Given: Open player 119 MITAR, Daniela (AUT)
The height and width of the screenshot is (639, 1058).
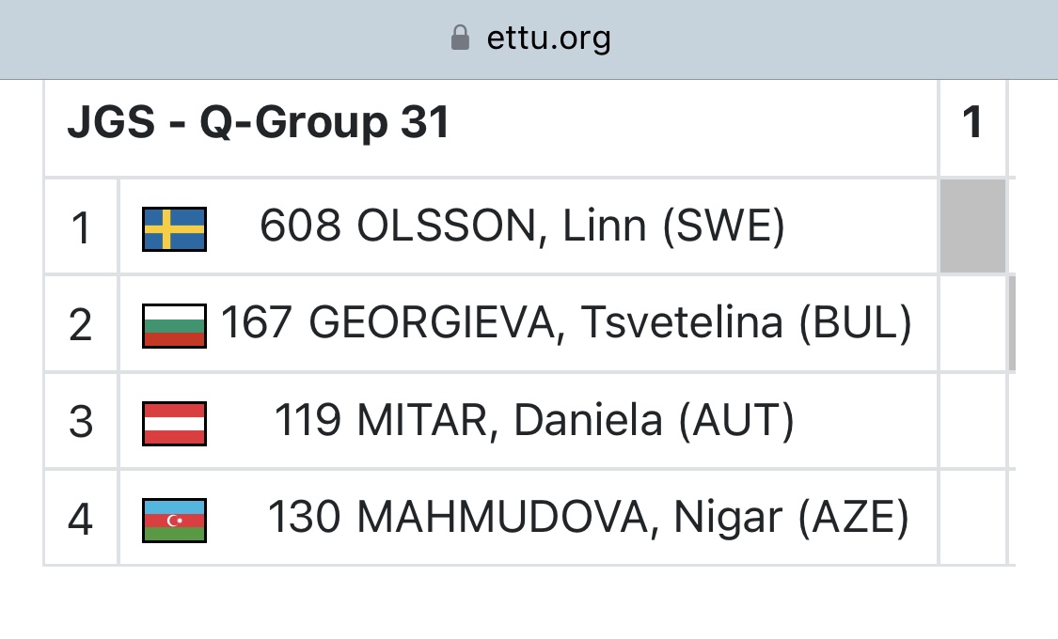Looking at the screenshot, I should click(x=534, y=421).
